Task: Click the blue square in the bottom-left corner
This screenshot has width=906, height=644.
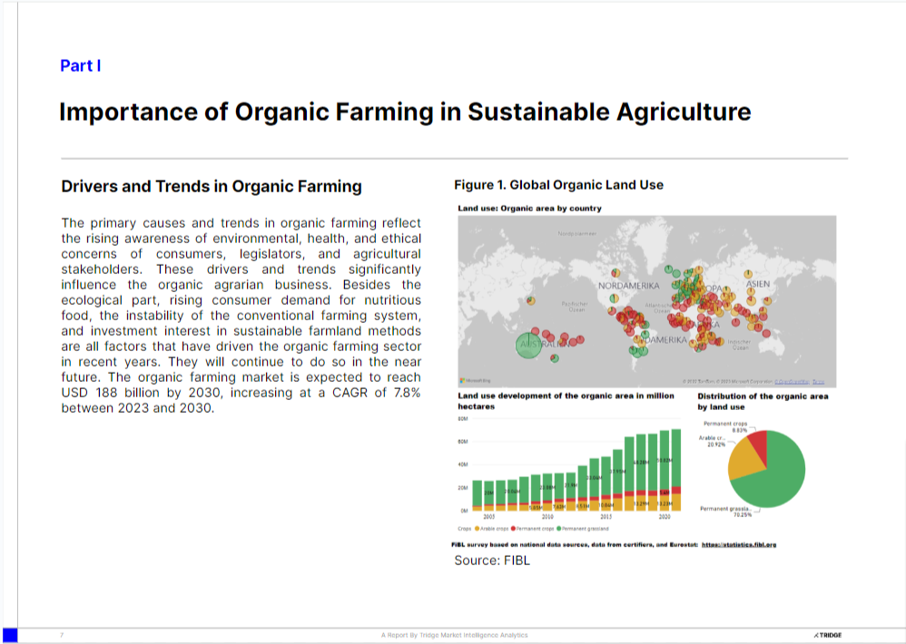Action: [x=10, y=635]
